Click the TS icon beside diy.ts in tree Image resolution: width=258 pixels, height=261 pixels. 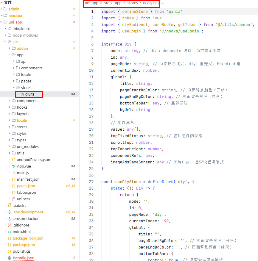[x=22, y=94]
